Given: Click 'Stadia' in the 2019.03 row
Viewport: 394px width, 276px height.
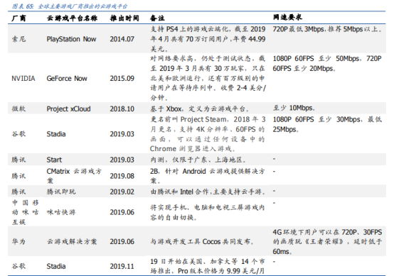Looking at the screenshot, I should tap(56, 134).
